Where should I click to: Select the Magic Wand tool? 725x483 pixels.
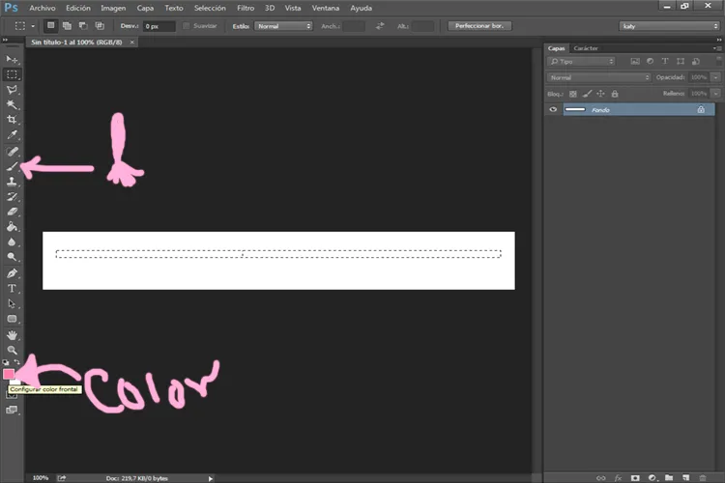click(x=13, y=104)
